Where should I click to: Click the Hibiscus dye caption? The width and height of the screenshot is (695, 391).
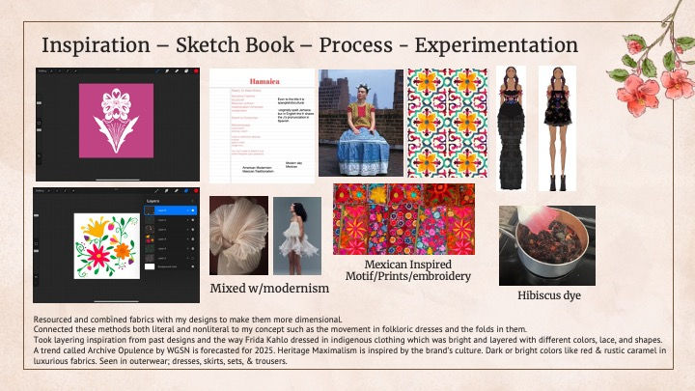coord(548,295)
